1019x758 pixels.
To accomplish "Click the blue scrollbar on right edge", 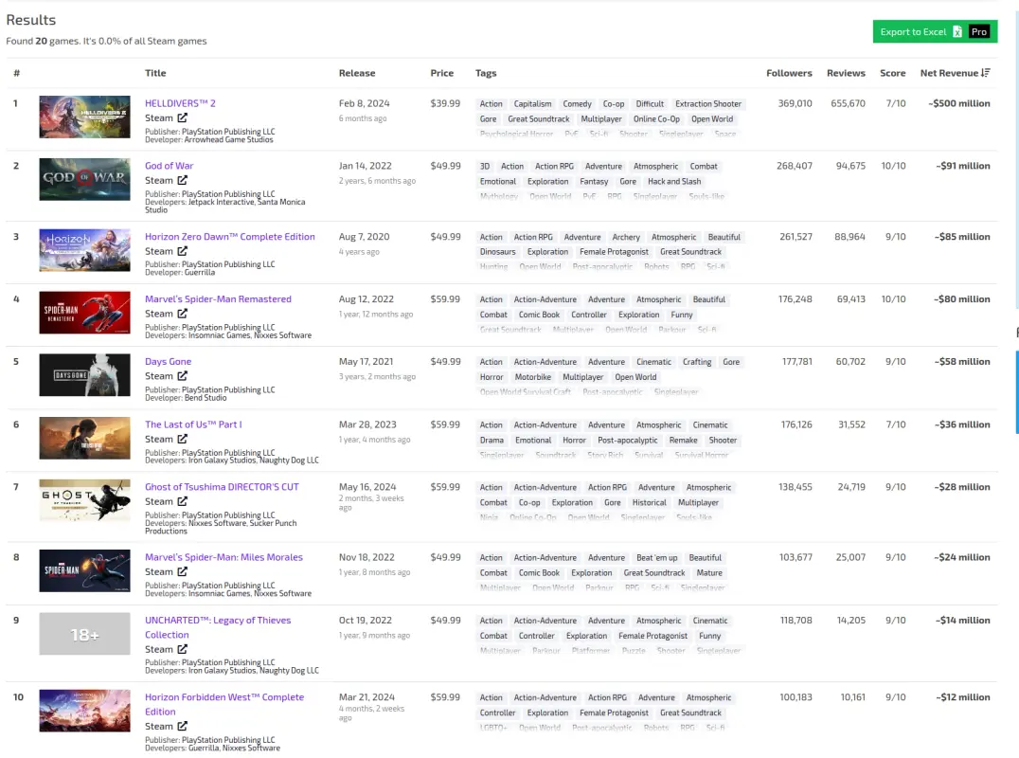I will tap(1017, 392).
